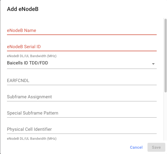Cancel the Add eNodeB dialog

(x=136, y=147)
